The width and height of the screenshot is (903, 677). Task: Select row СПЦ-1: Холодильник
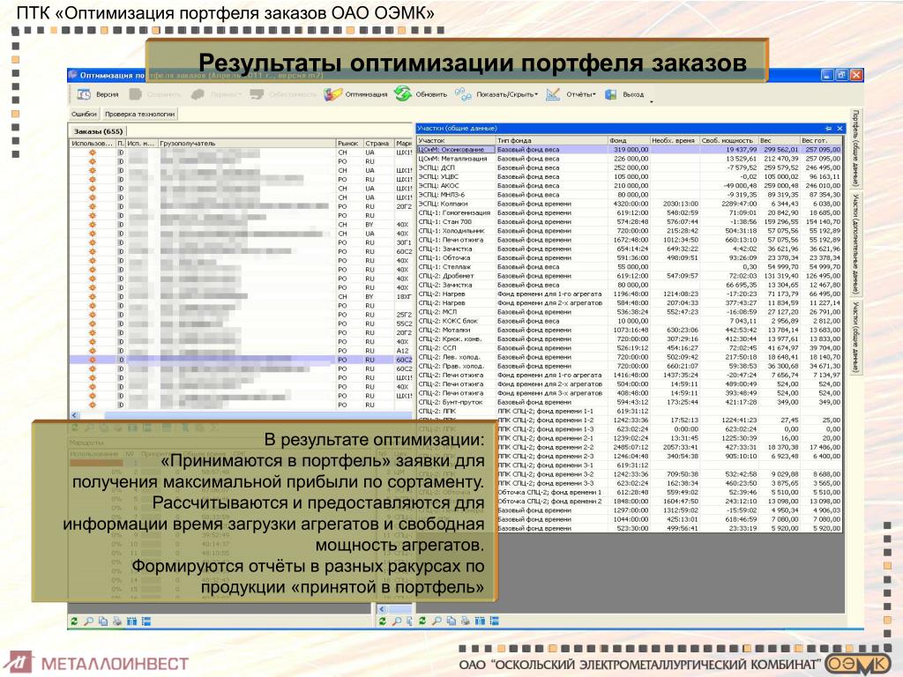(x=629, y=231)
